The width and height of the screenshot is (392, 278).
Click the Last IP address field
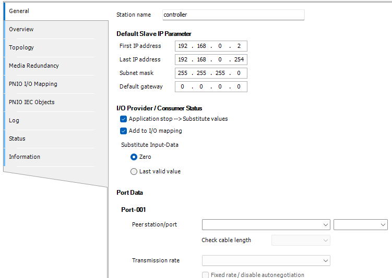coord(211,60)
